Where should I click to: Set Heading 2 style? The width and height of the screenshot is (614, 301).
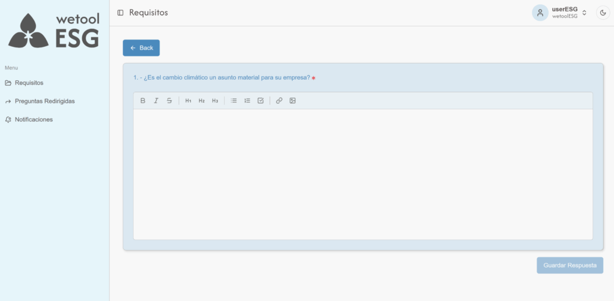(201, 101)
